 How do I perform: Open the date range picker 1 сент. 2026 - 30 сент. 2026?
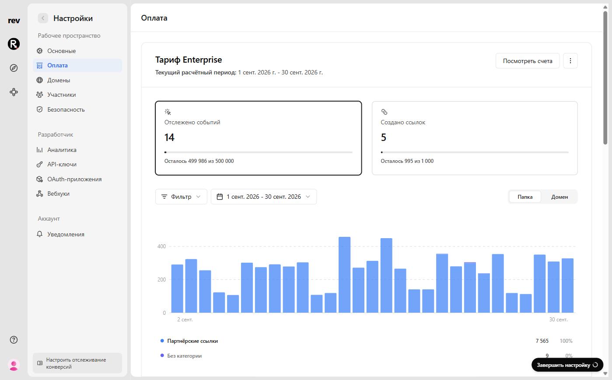tap(264, 197)
